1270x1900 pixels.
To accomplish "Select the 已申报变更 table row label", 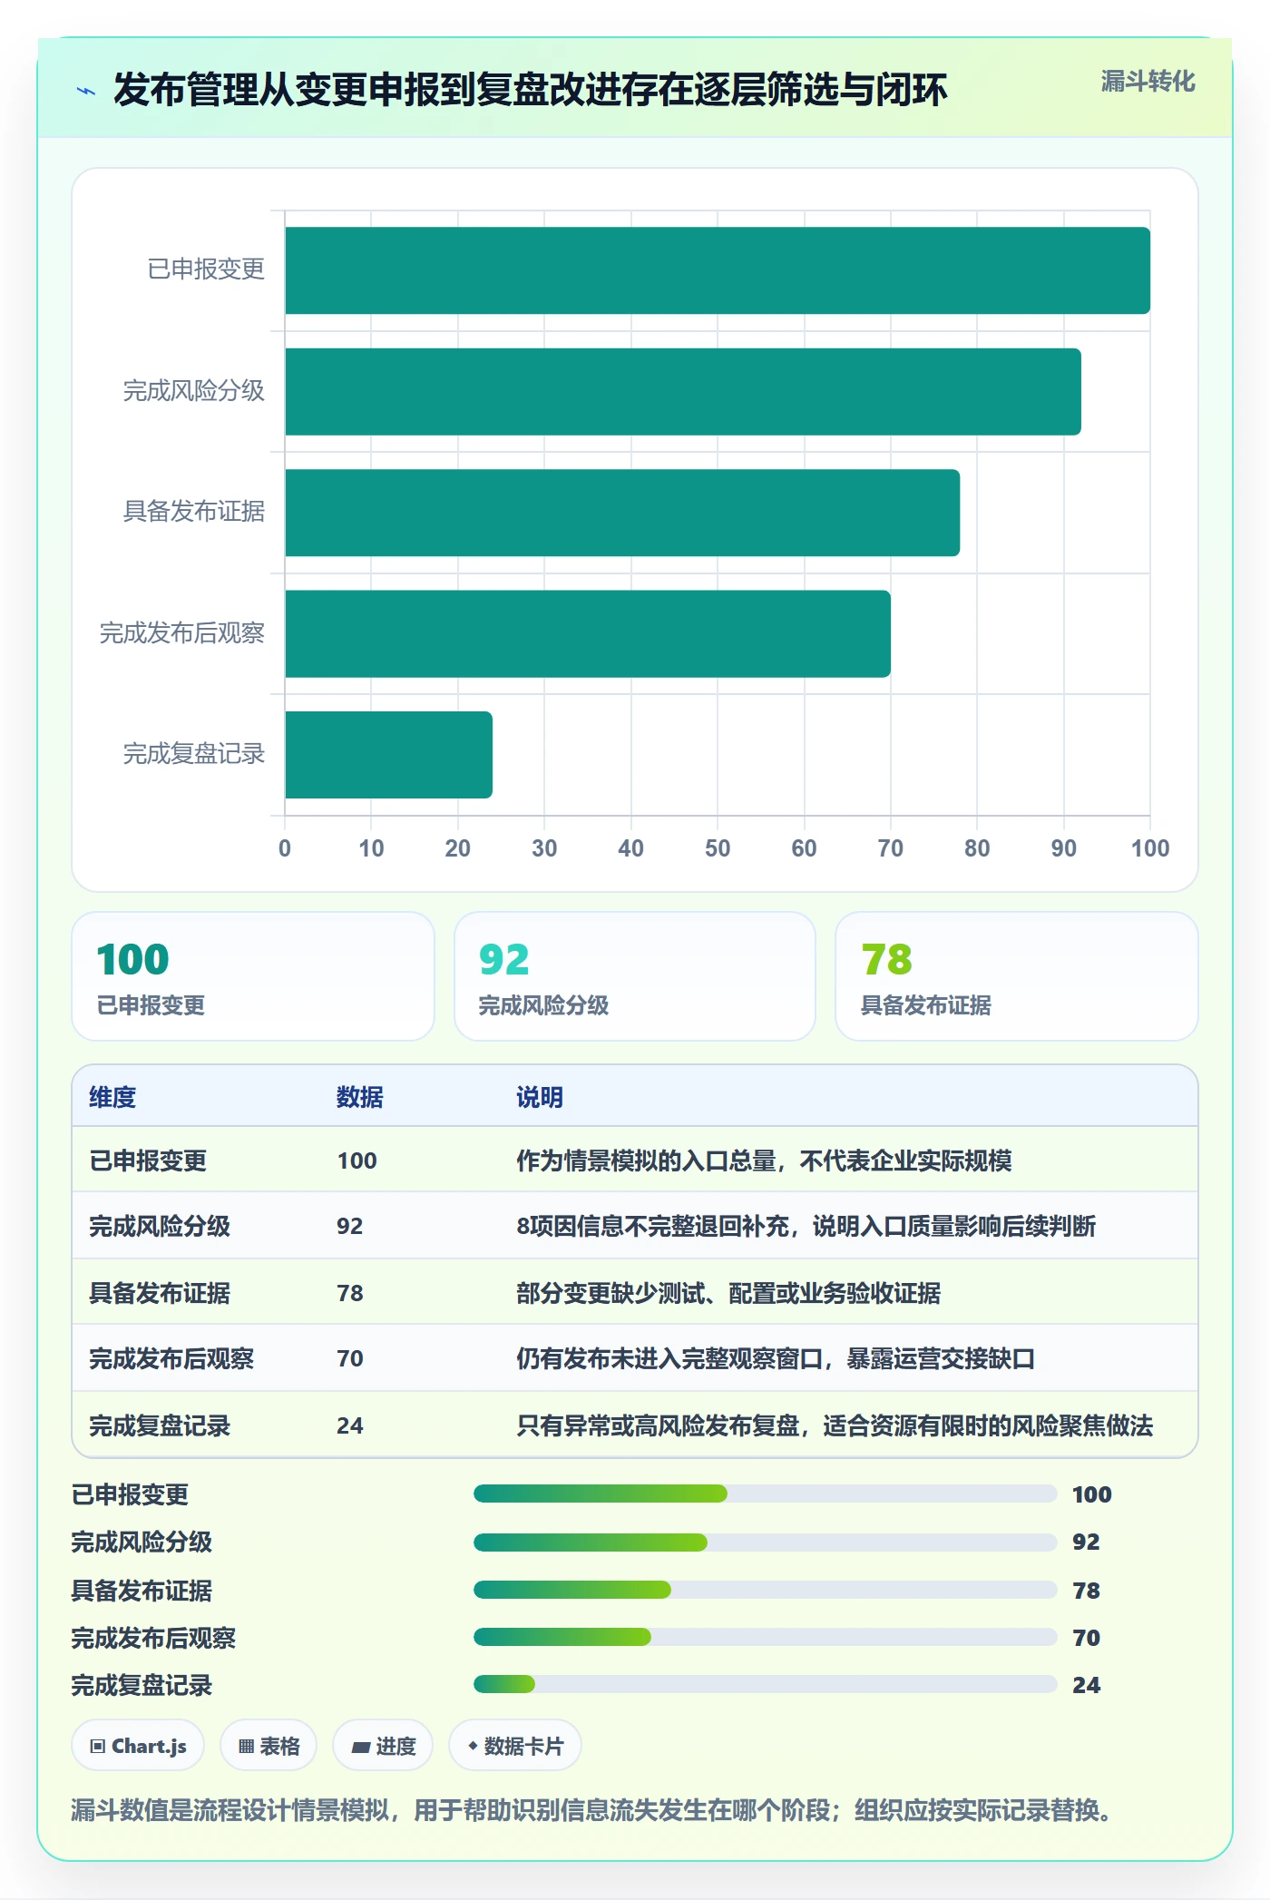I will click(x=148, y=1161).
